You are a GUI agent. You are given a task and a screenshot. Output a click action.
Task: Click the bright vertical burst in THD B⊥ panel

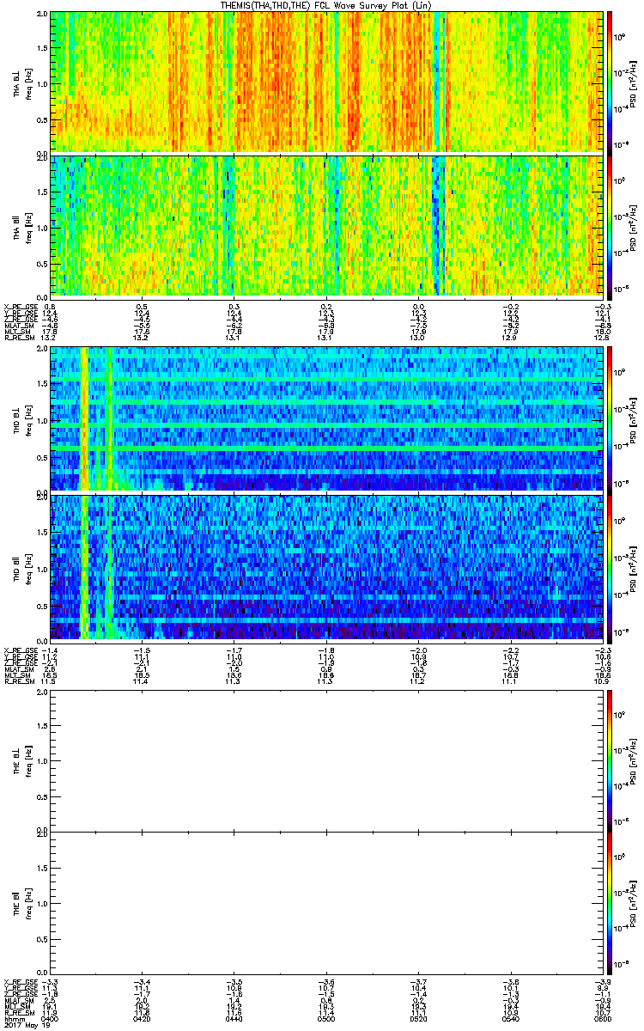pyautogui.click(x=83, y=418)
